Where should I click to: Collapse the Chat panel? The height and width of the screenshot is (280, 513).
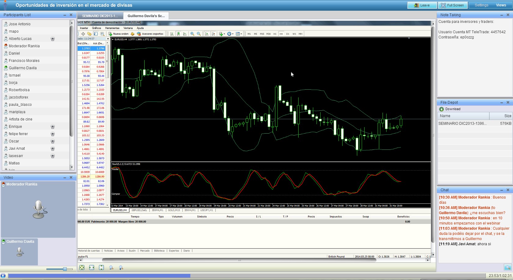point(502,190)
